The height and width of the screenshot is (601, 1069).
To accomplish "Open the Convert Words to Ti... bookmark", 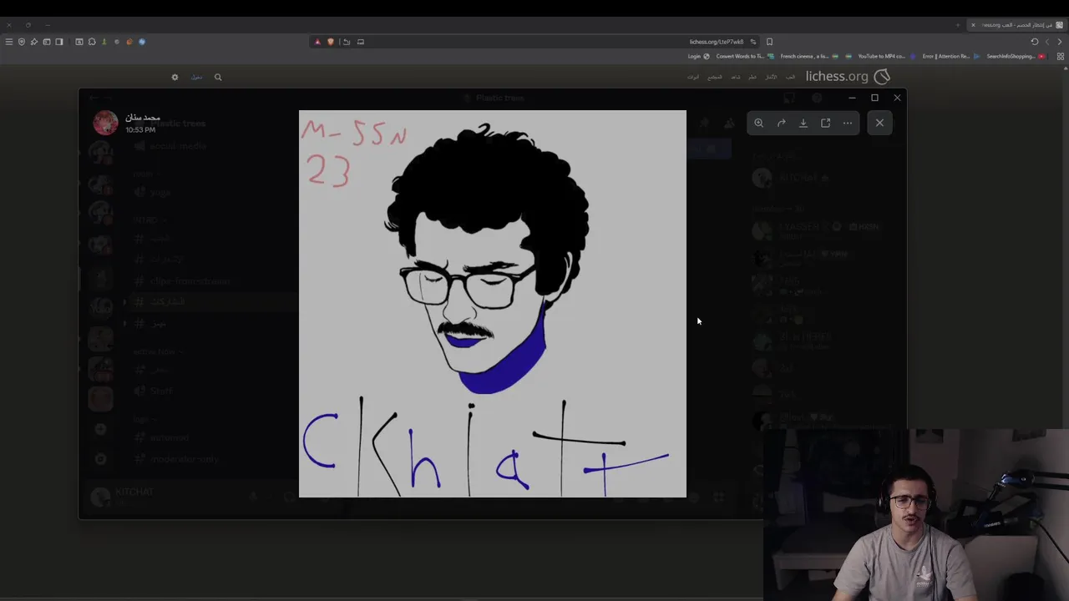I will tap(745, 56).
